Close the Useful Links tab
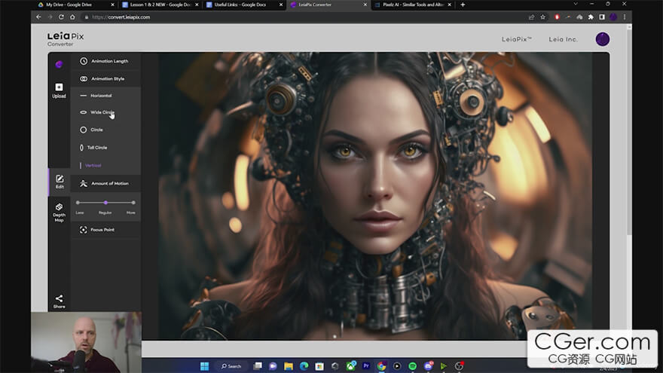 (281, 5)
